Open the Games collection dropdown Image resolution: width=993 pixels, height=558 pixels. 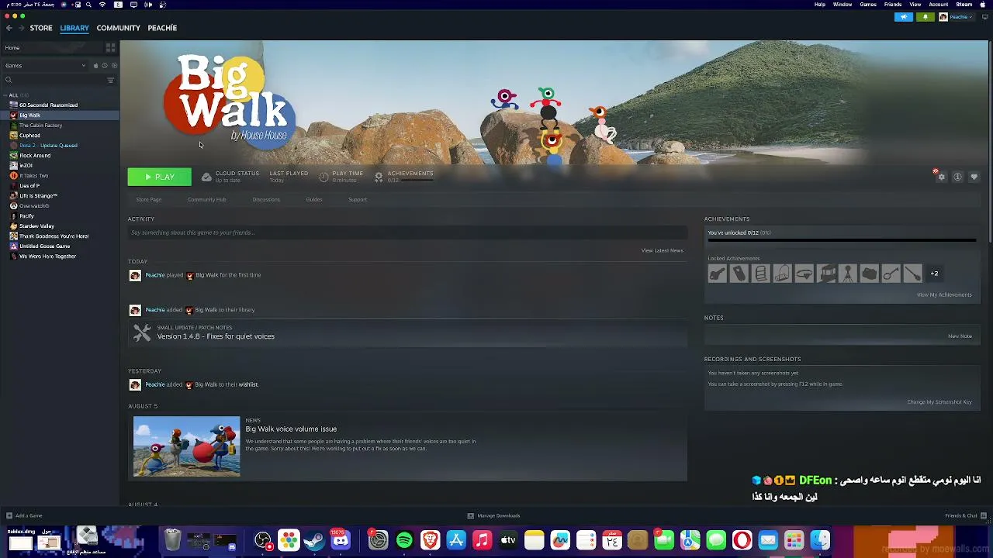[45, 66]
